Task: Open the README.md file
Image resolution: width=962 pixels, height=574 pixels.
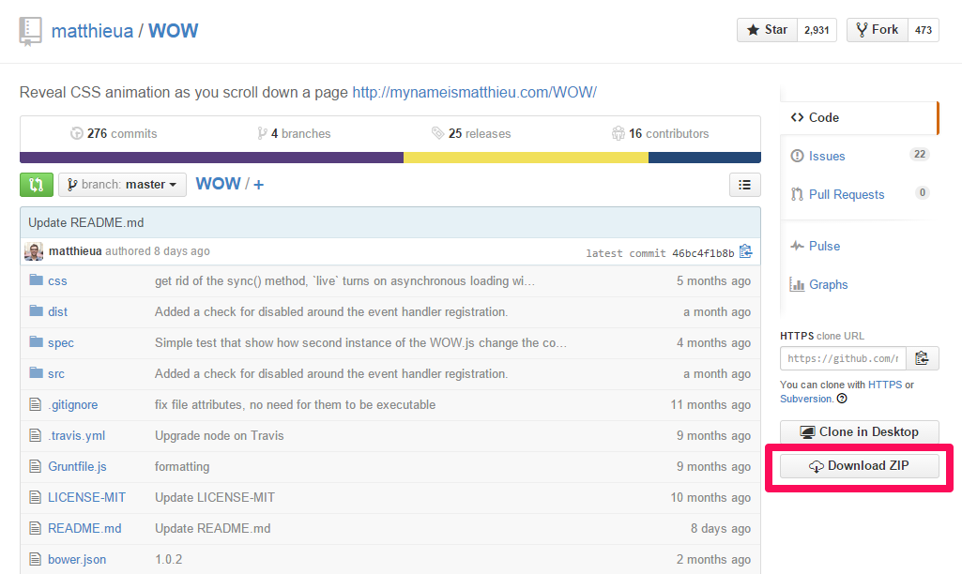Action: point(84,529)
